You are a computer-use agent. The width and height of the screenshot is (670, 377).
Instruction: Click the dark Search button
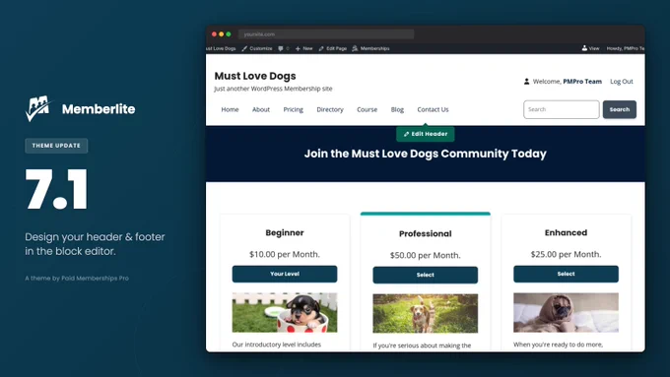pos(620,109)
